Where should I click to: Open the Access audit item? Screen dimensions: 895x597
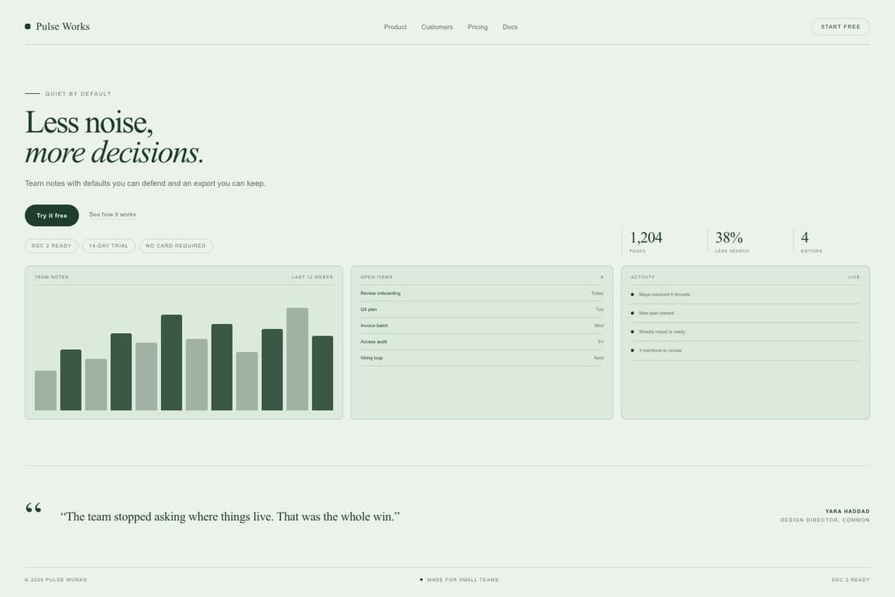(x=482, y=342)
